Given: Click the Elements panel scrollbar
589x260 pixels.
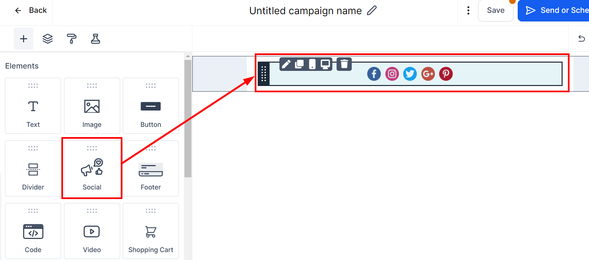Looking at the screenshot, I should click(188, 119).
